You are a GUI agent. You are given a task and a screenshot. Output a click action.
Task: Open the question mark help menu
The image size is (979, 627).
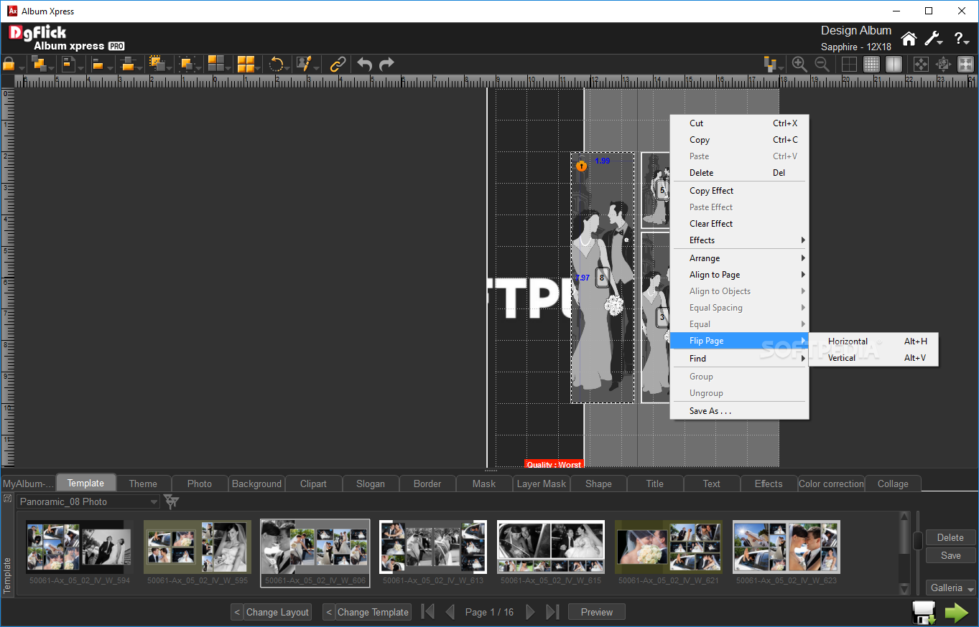point(960,39)
